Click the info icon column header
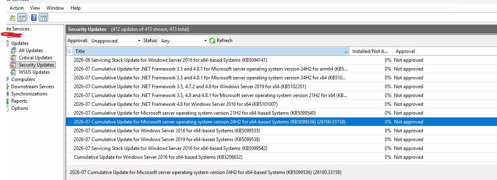This screenshot has height=180, width=497. pos(69,51)
